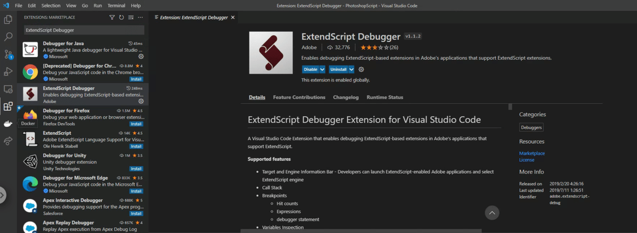637x233 pixels.
Task: Switch to the Changelog tab
Action: pos(346,97)
